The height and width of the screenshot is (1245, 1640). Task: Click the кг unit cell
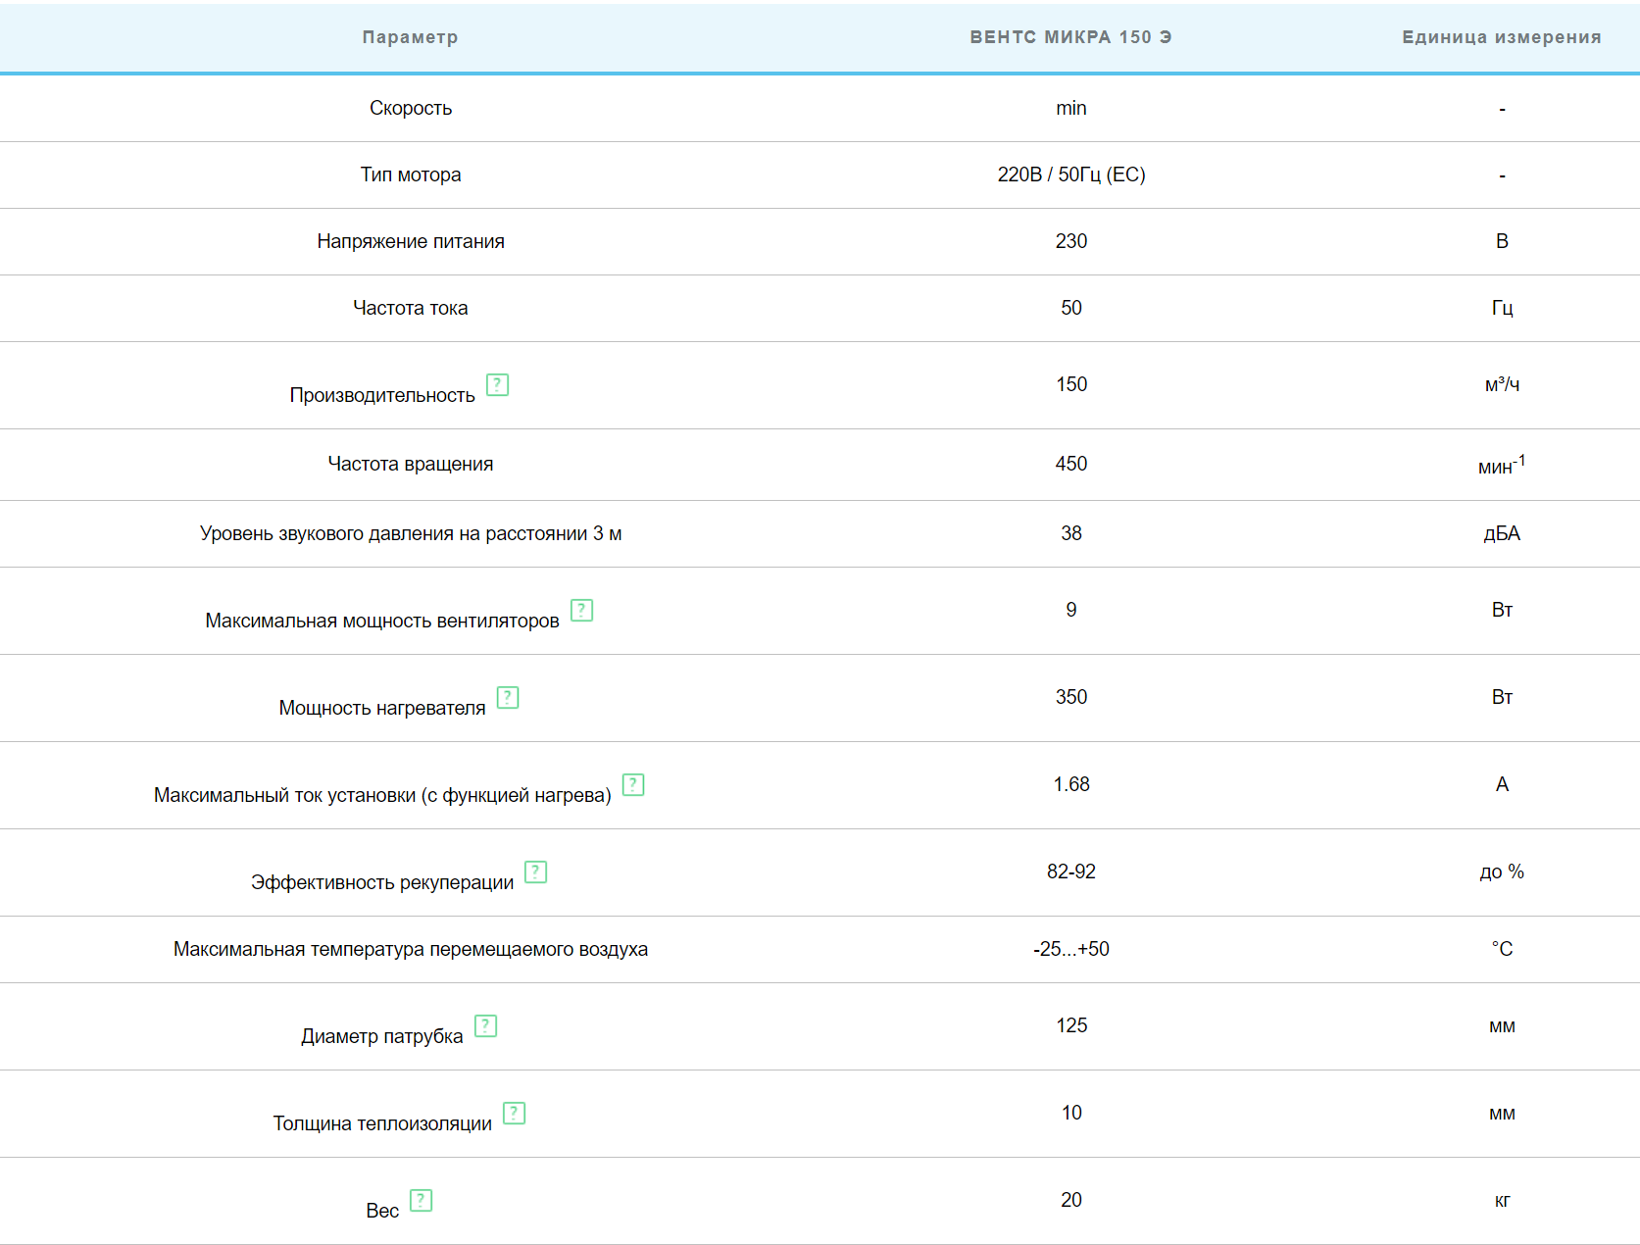tap(1502, 1200)
